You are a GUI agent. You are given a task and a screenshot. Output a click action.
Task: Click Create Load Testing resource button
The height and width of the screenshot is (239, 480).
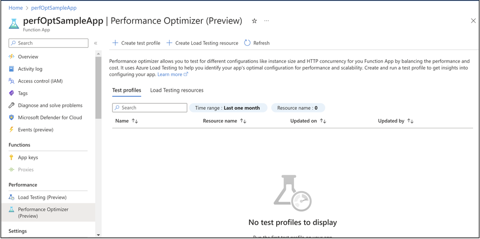click(202, 43)
